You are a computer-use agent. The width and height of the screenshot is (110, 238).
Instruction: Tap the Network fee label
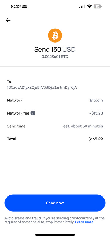pos(18,113)
